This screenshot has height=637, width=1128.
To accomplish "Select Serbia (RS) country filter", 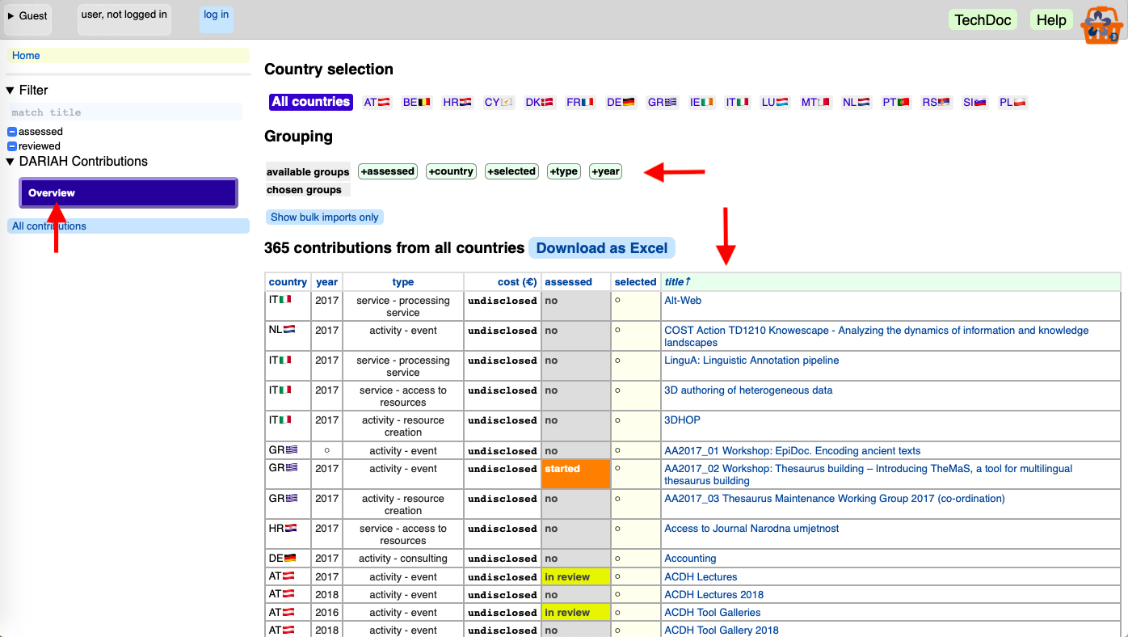I will 936,102.
